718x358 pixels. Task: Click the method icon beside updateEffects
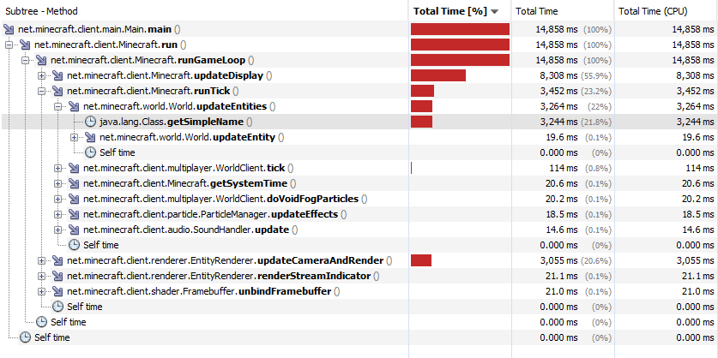point(74,214)
